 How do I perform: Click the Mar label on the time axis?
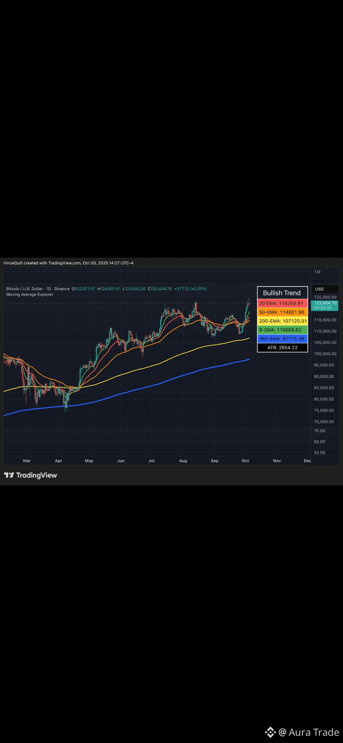click(x=27, y=461)
